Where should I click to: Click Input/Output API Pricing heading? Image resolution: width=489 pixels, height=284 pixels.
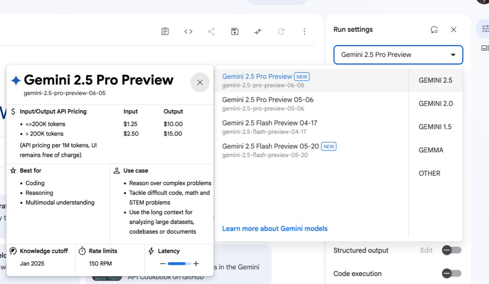53,111
